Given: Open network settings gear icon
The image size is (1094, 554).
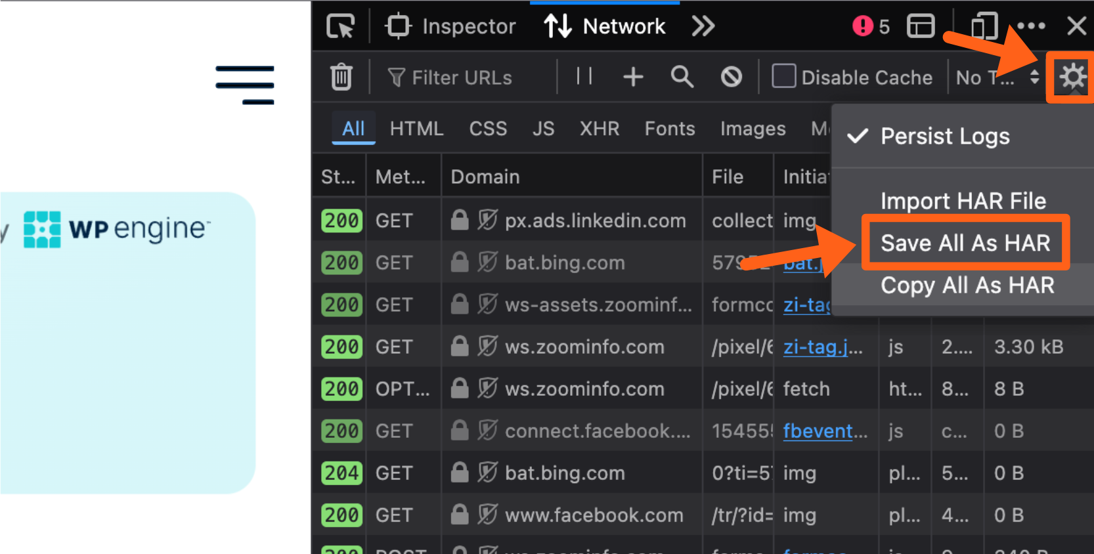Looking at the screenshot, I should [1072, 77].
